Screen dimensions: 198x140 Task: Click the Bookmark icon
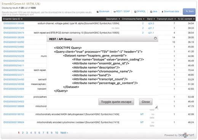(97, 12)
